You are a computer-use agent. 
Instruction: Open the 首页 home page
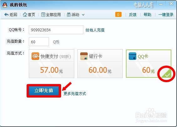pyautogui.click(x=29, y=15)
